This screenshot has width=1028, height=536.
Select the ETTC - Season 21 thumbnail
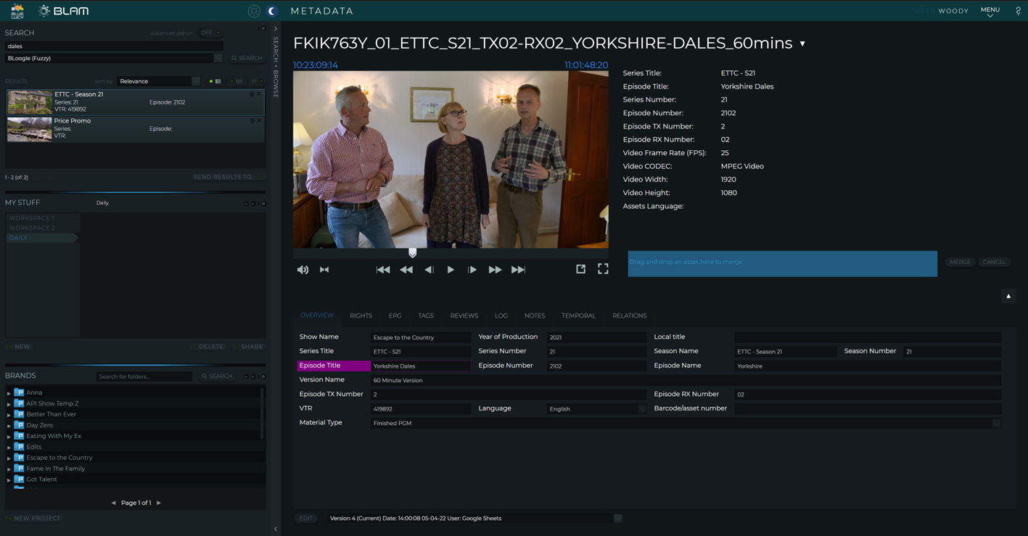coord(29,102)
